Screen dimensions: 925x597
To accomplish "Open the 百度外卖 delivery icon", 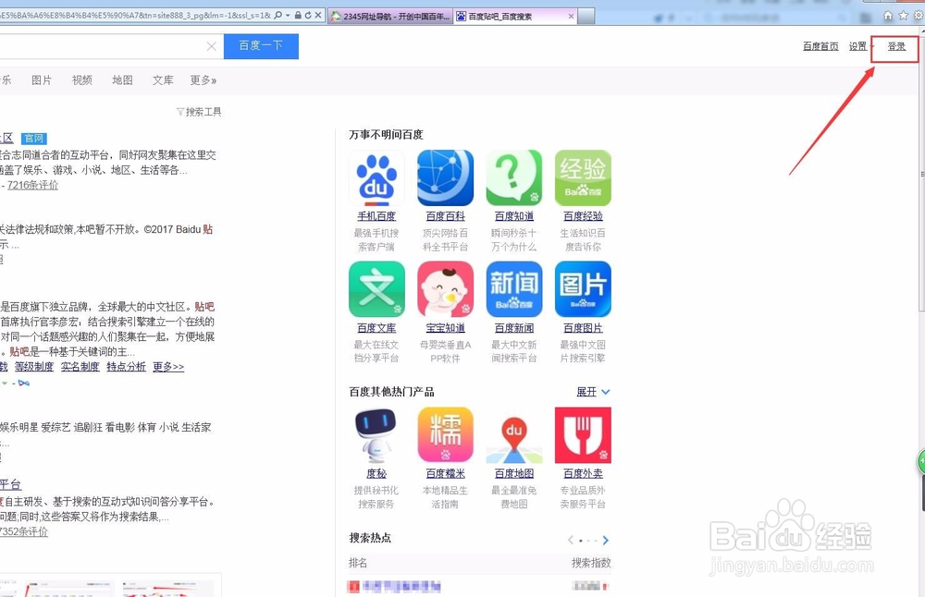I will pos(583,434).
